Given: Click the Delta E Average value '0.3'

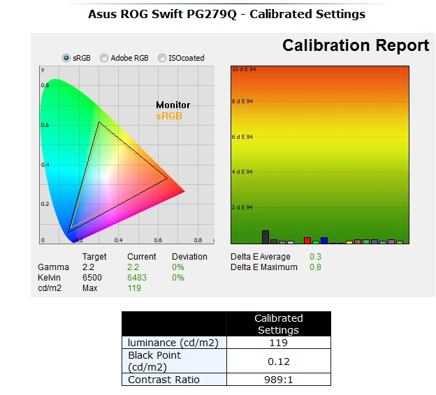Looking at the screenshot, I should (x=315, y=257).
